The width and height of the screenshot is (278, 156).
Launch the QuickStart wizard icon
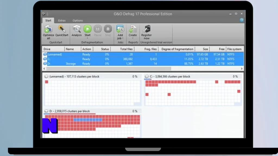click(x=62, y=29)
